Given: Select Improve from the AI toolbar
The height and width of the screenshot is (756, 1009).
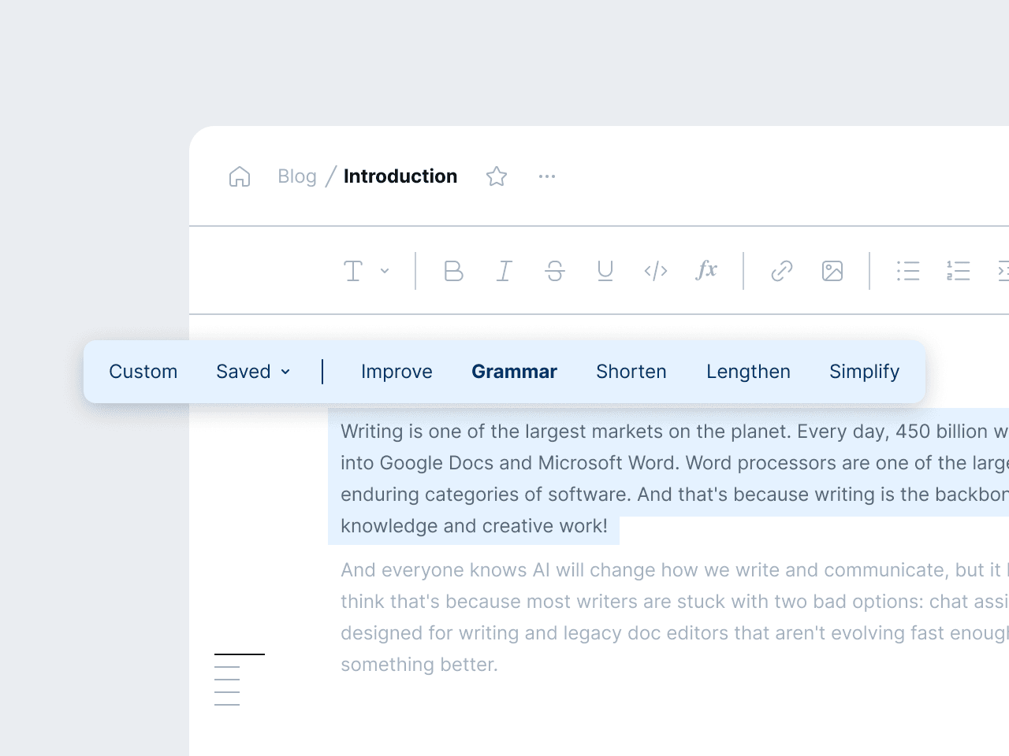Looking at the screenshot, I should click(x=397, y=372).
